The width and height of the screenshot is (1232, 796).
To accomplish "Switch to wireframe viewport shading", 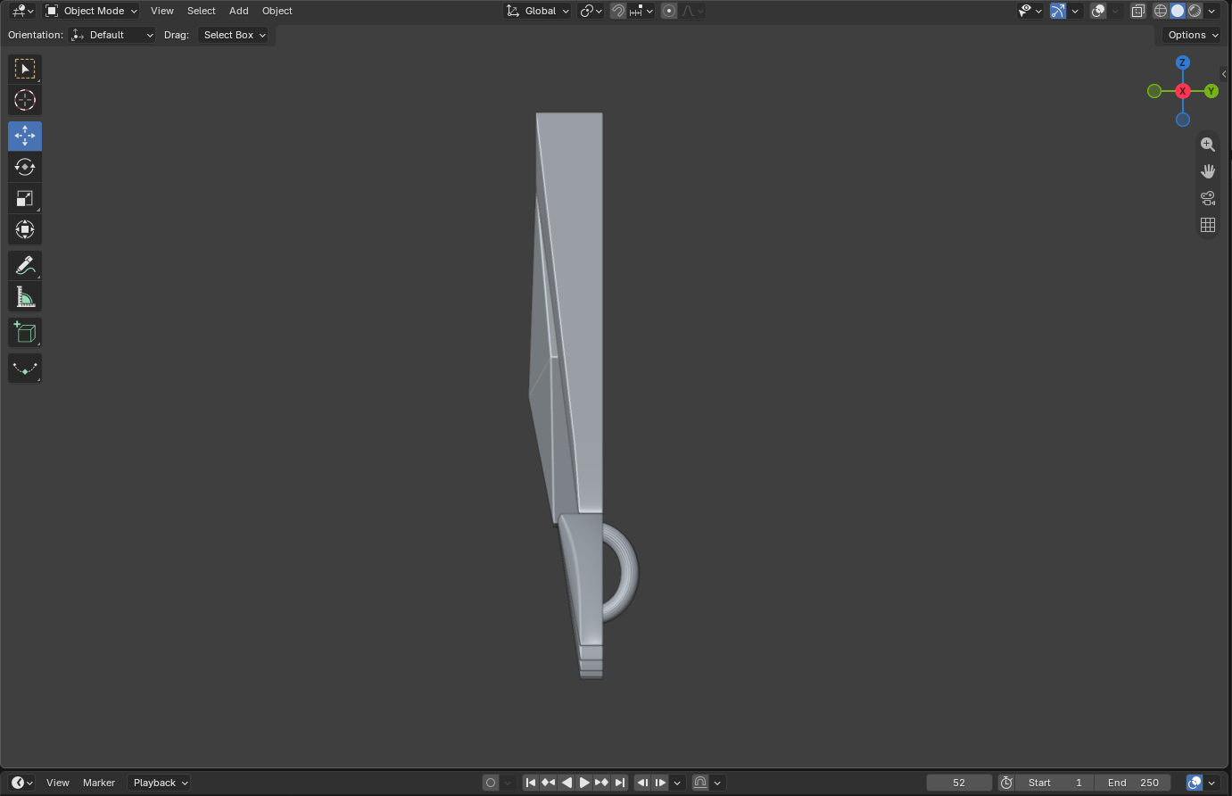I will 1161,11.
